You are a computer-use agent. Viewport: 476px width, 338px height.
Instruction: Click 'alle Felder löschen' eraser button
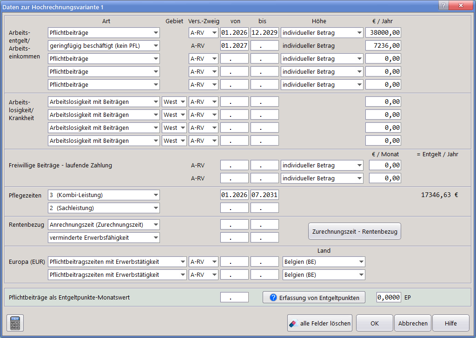coord(319,323)
